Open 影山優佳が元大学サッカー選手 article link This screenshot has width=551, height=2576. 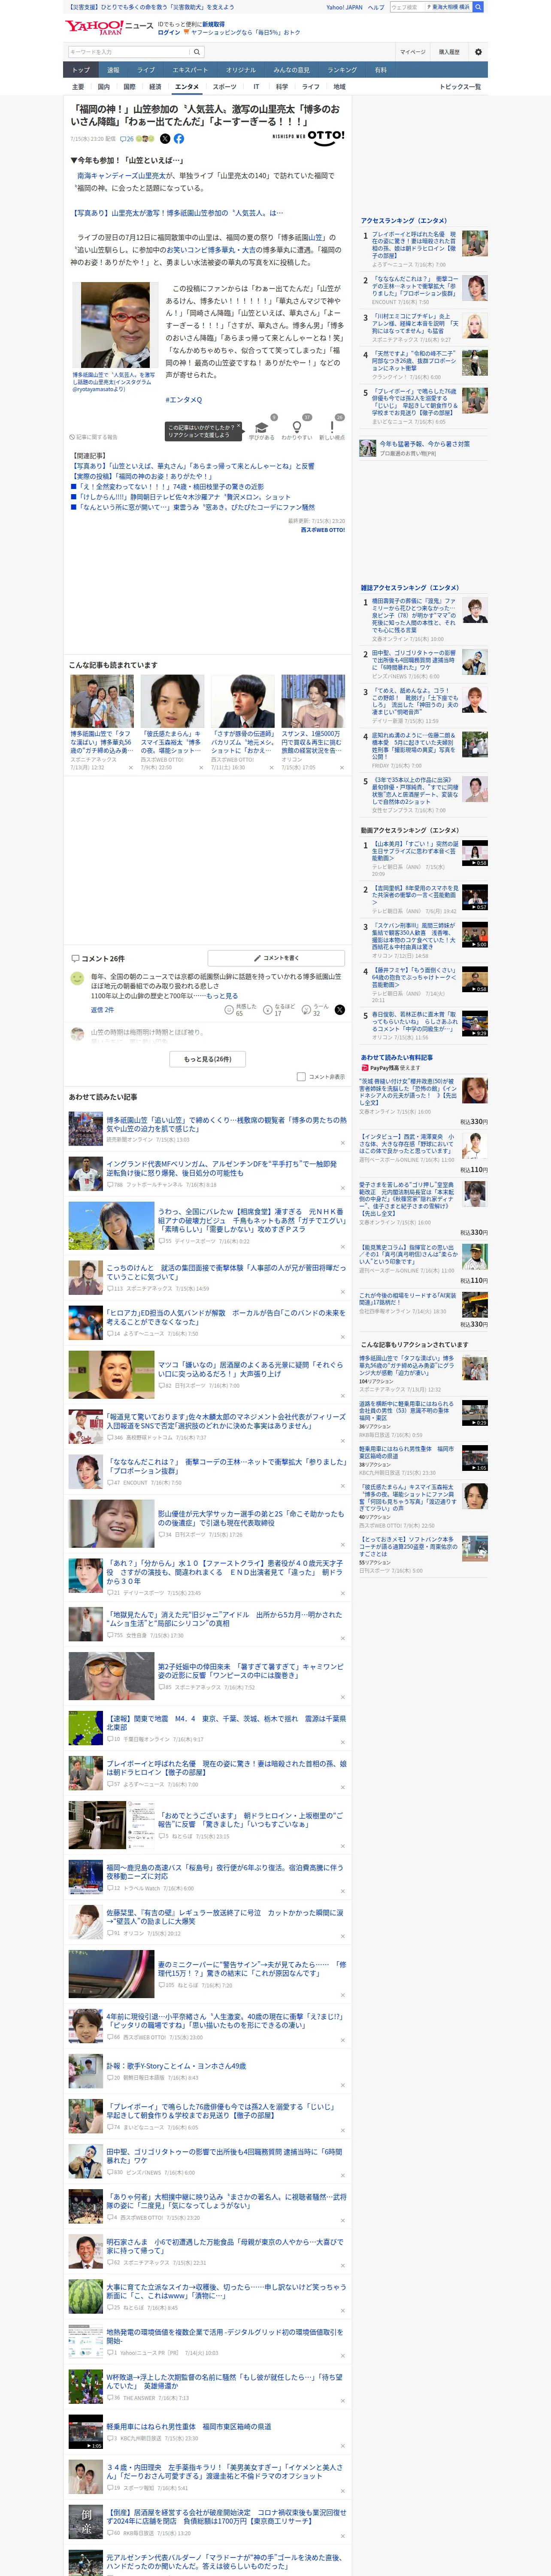point(250,1518)
